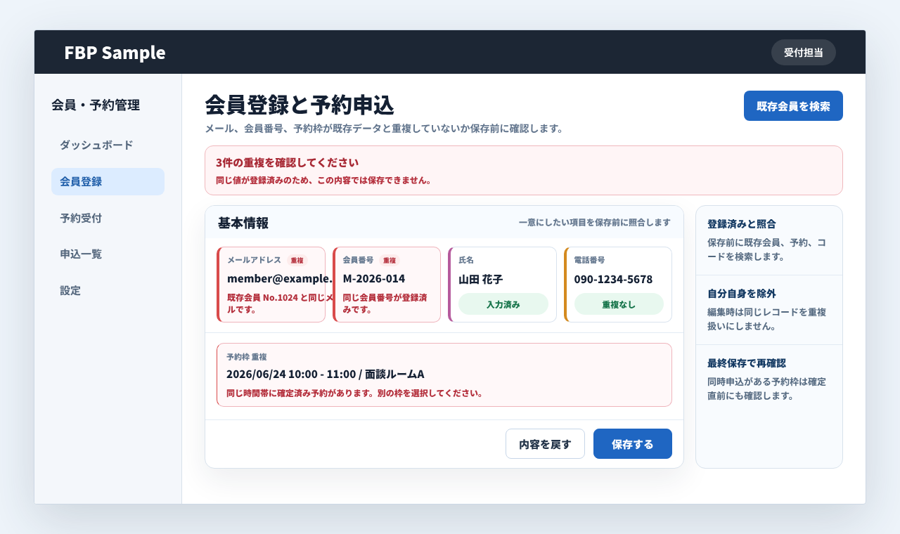Click the 予約枠 重複 label
Screen dimensions: 900x534
[246, 357]
